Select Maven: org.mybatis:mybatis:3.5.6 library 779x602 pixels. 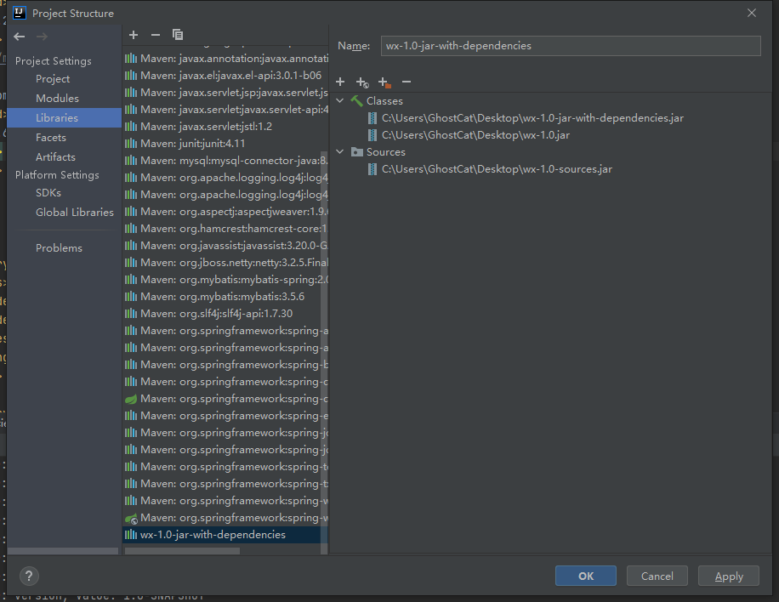click(225, 297)
